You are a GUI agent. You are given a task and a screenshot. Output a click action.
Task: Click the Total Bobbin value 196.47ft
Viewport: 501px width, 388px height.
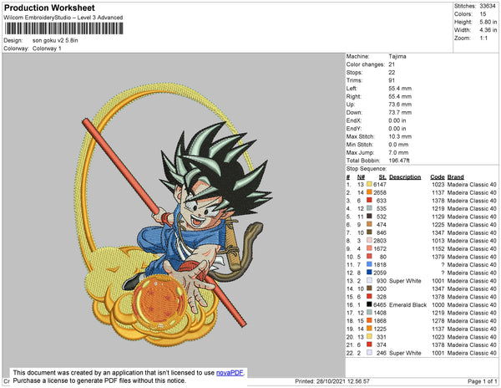[399, 161]
